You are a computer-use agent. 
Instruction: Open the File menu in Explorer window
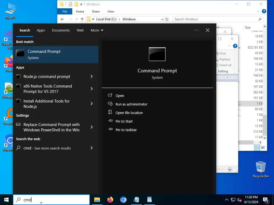65,11
